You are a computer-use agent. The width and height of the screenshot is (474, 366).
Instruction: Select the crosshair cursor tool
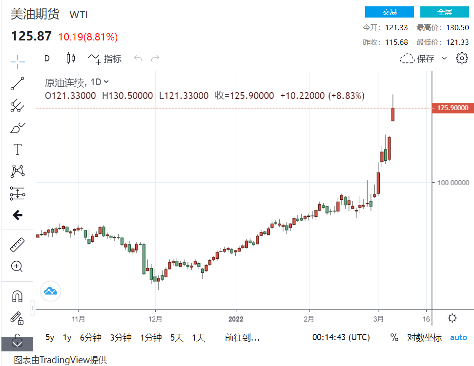pos(18,60)
